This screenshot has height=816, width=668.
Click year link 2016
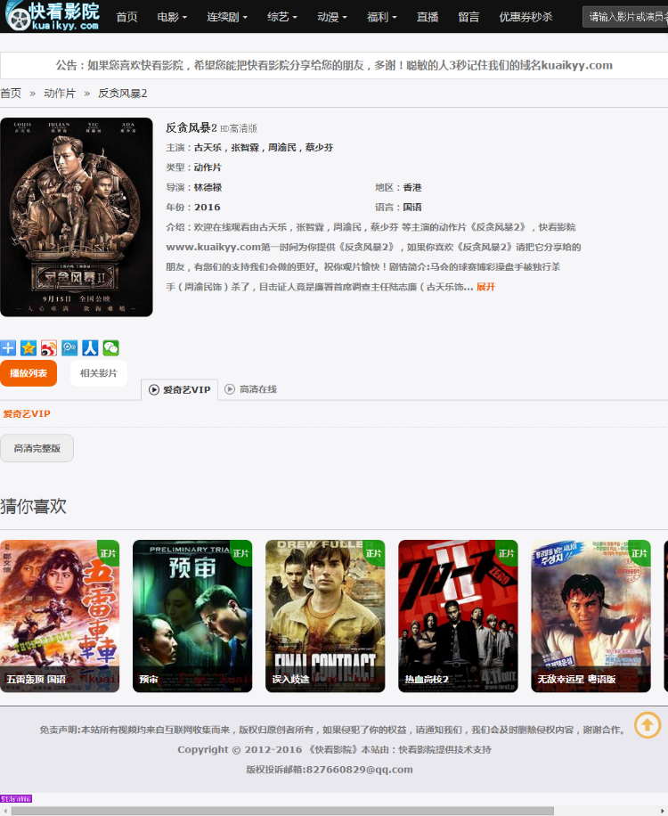coord(207,208)
